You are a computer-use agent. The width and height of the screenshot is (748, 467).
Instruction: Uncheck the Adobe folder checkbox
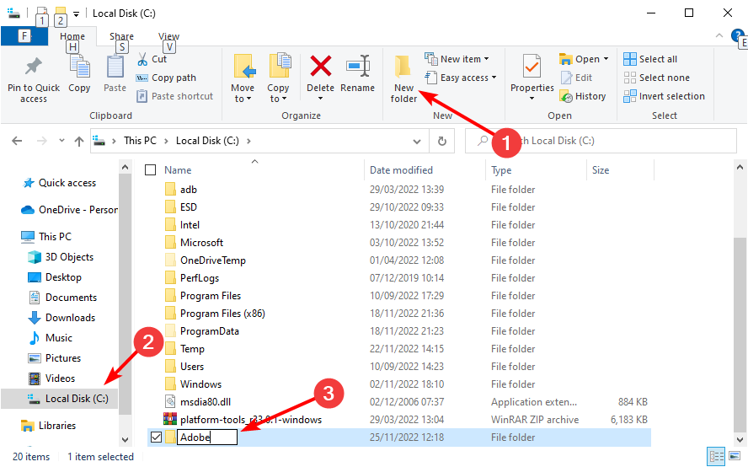coord(156,437)
